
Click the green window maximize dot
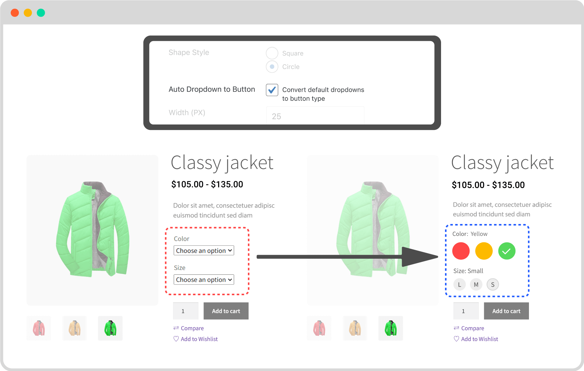tap(41, 13)
